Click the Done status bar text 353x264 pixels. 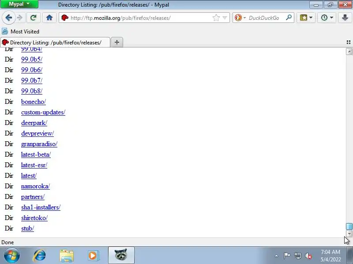pyautogui.click(x=8, y=242)
